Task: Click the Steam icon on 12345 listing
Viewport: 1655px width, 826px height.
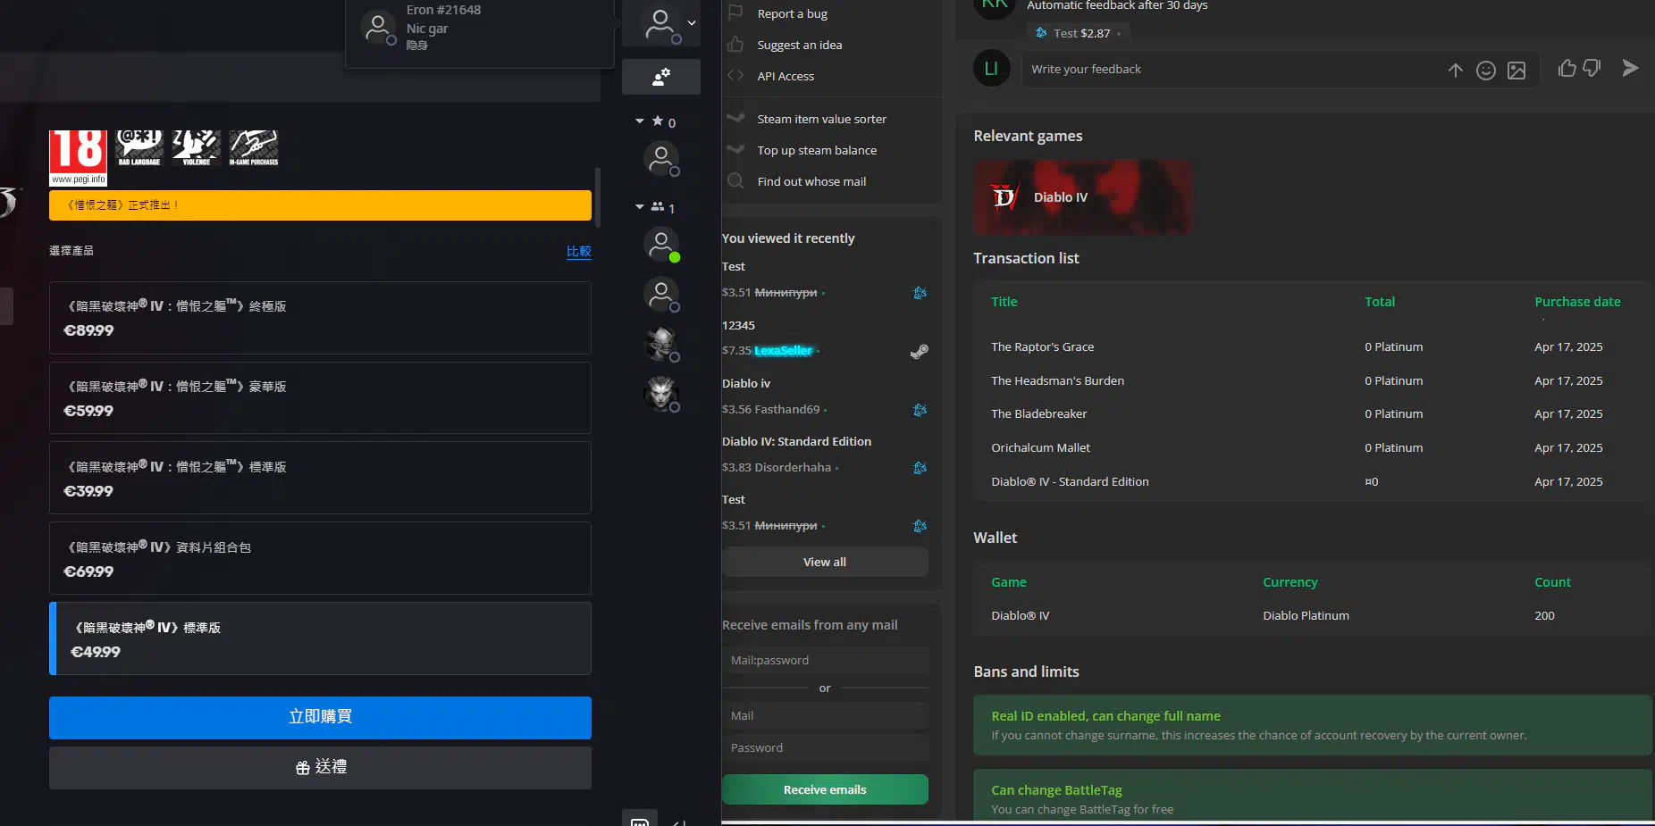Action: pyautogui.click(x=920, y=351)
